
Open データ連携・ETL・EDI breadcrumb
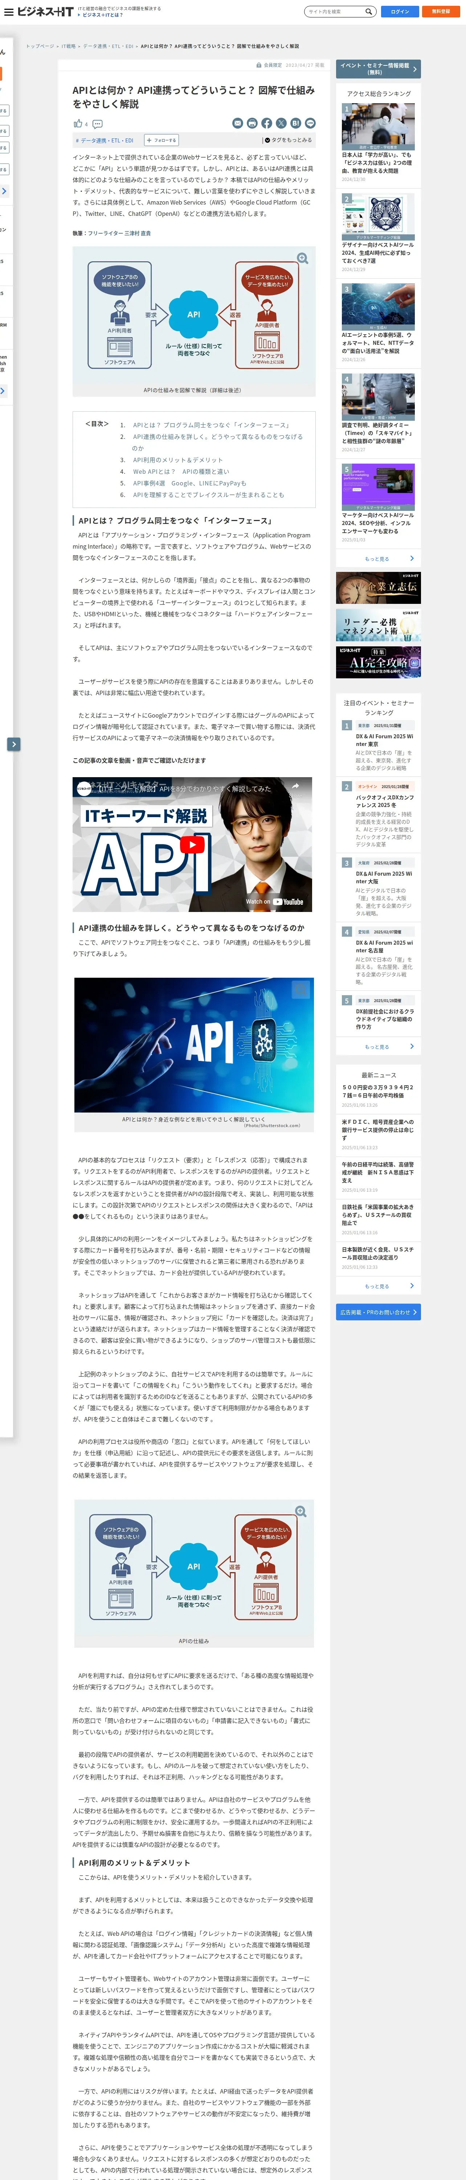(108, 47)
